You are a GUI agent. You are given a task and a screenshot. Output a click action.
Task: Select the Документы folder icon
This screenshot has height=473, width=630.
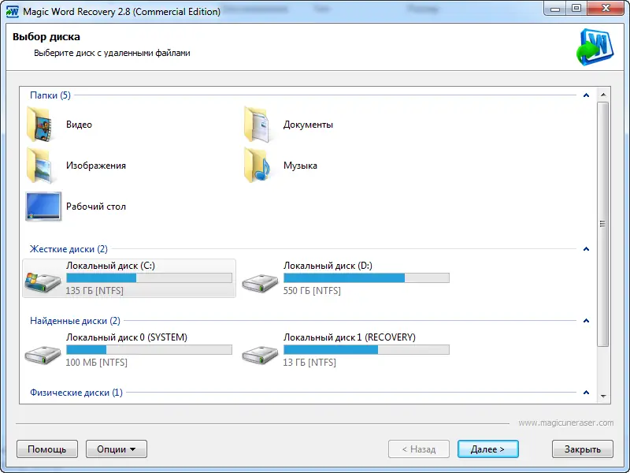[258, 125]
